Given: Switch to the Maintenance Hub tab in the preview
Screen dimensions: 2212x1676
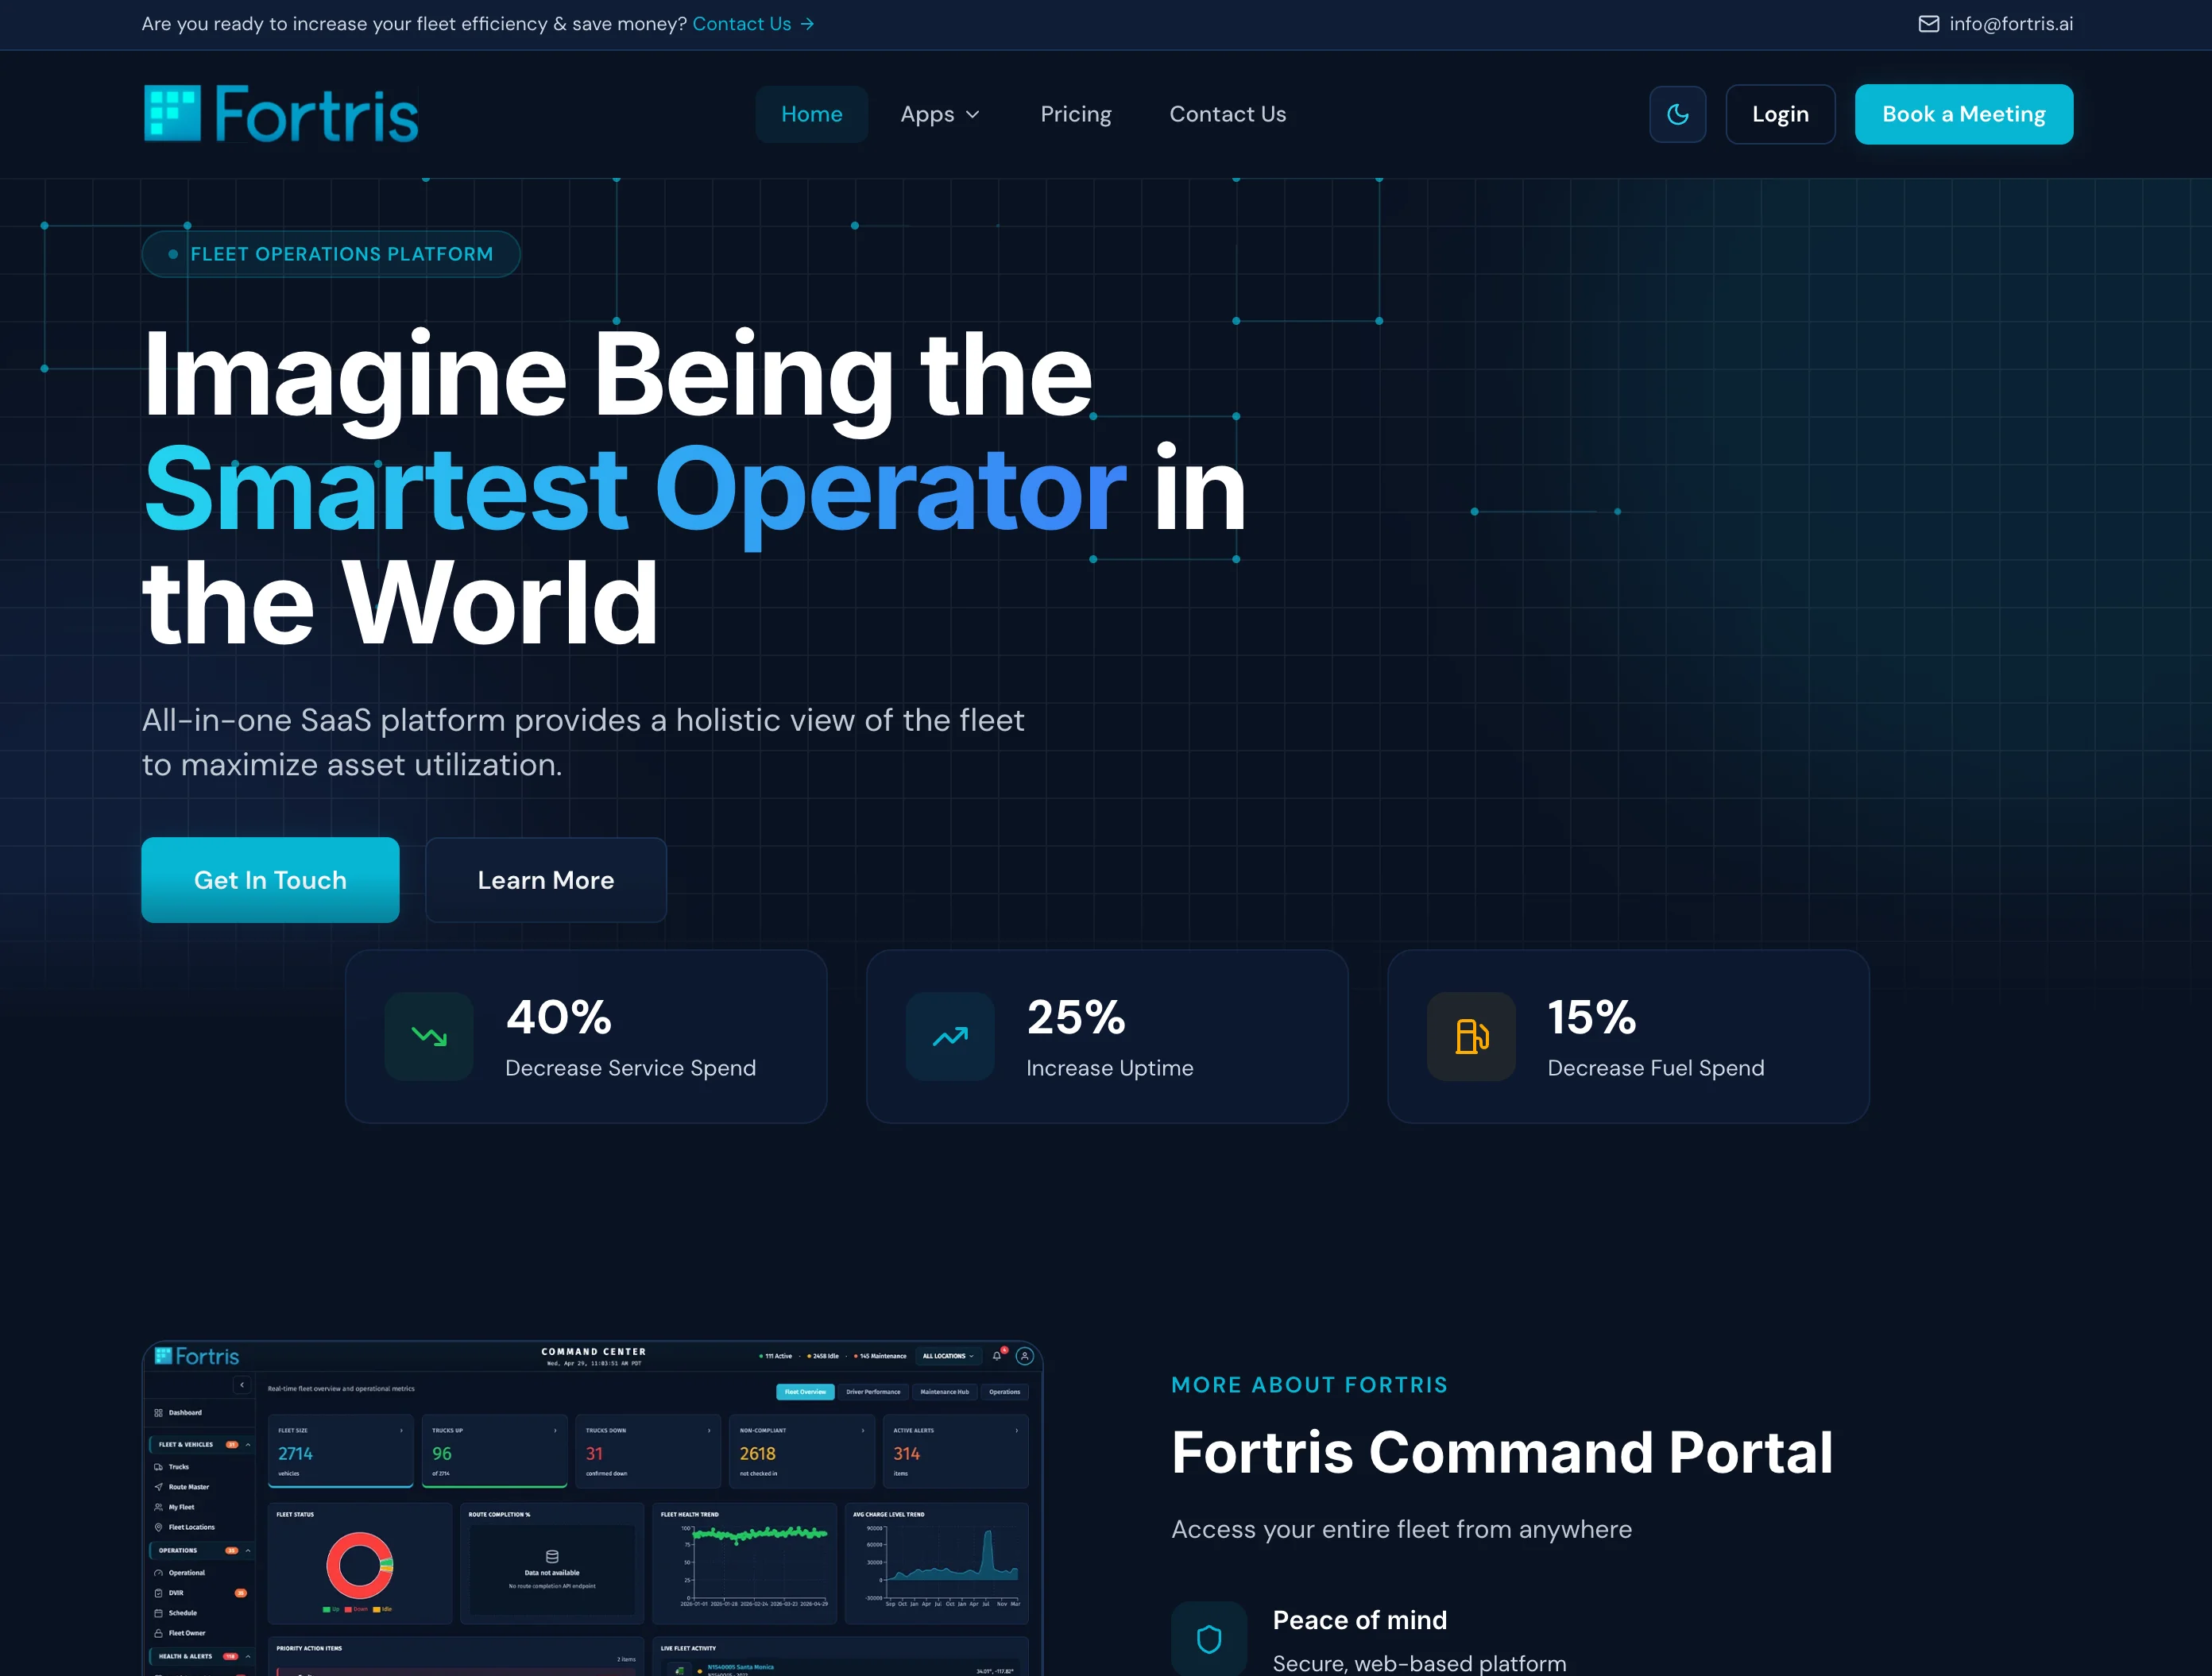Looking at the screenshot, I should [x=944, y=1391].
